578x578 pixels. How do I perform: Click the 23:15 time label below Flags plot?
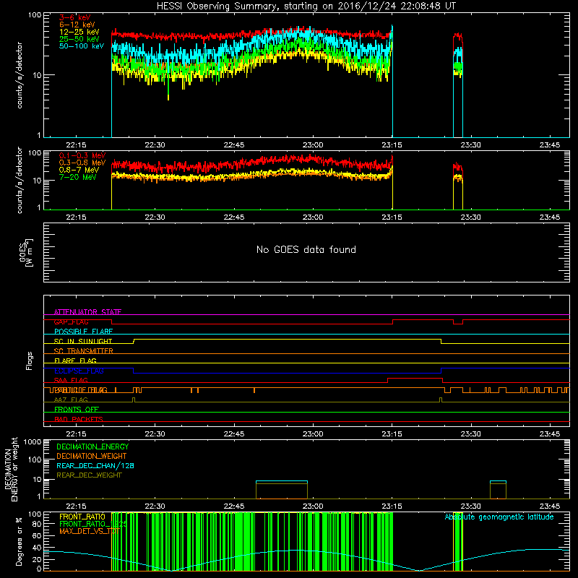(x=392, y=434)
